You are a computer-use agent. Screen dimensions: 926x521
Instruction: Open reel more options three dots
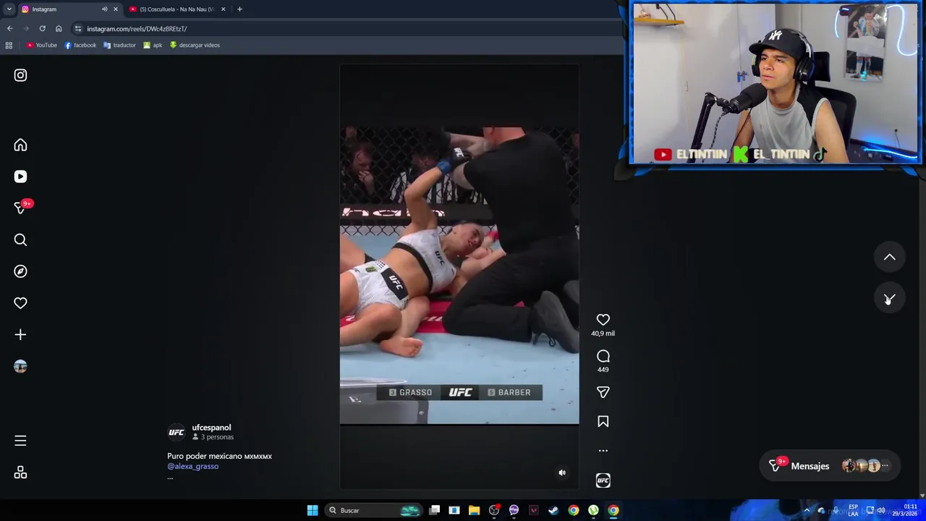click(603, 450)
